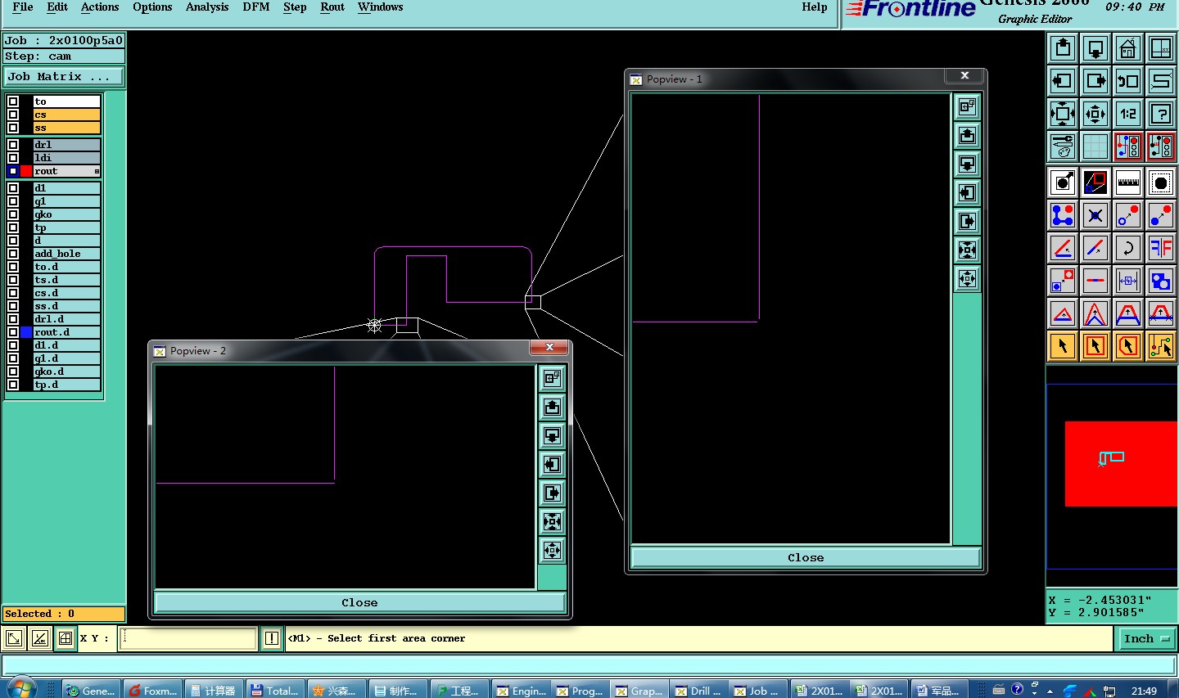Click the 1:2 scale icon
This screenshot has width=1179, height=698.
click(x=1128, y=114)
